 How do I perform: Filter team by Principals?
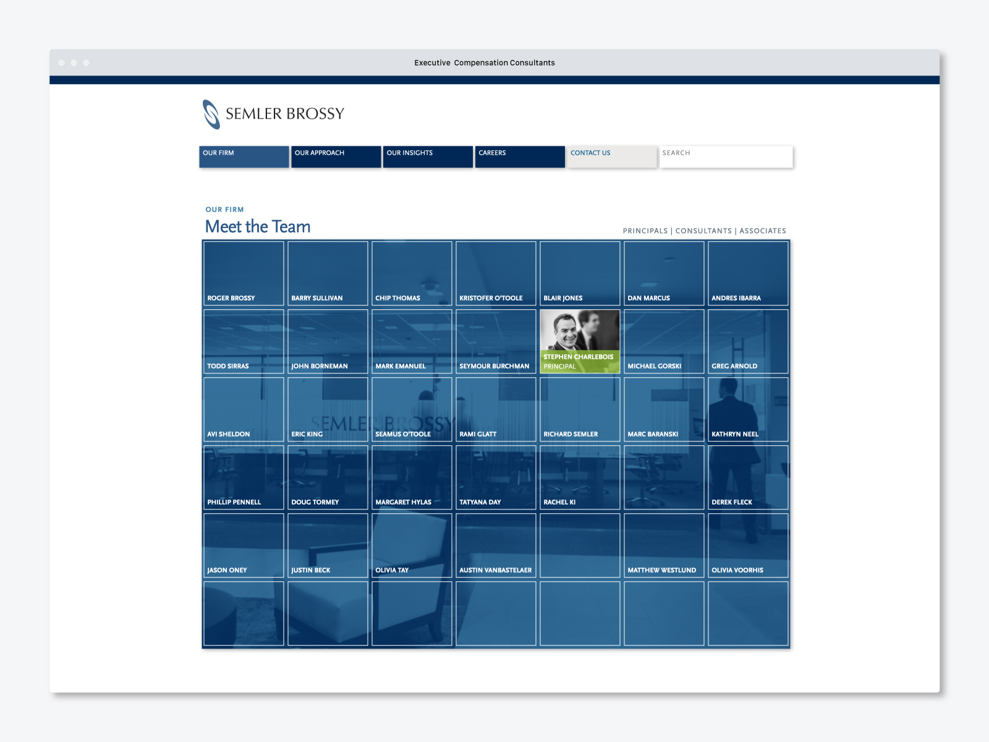coord(645,231)
